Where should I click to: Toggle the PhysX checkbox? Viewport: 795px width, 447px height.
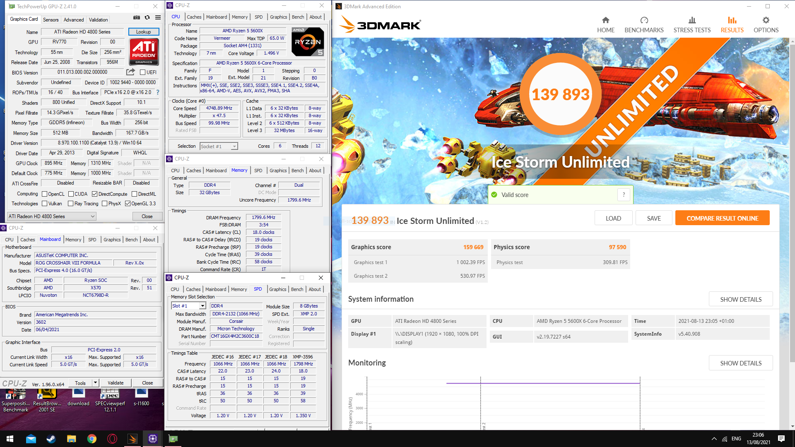pos(105,203)
